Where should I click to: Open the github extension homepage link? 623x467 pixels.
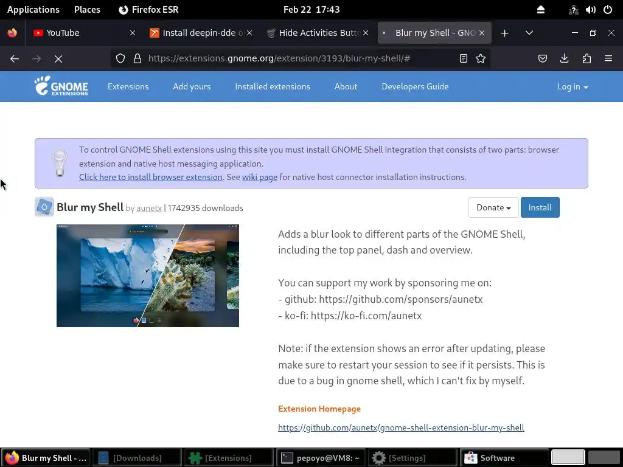[401, 427]
